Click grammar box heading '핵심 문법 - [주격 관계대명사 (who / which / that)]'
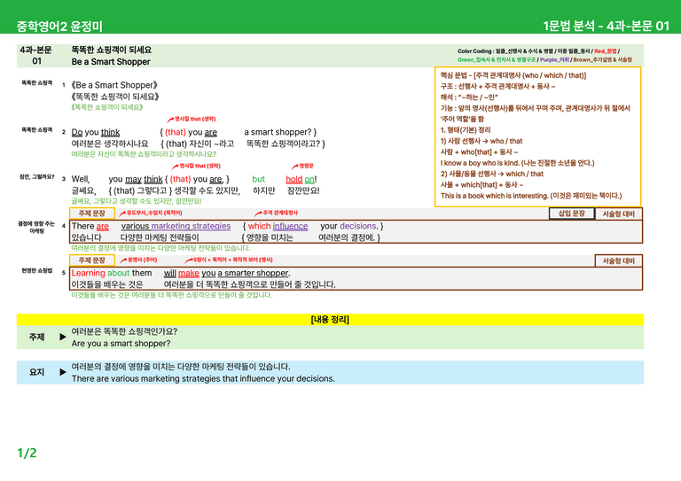 pyautogui.click(x=513, y=75)
